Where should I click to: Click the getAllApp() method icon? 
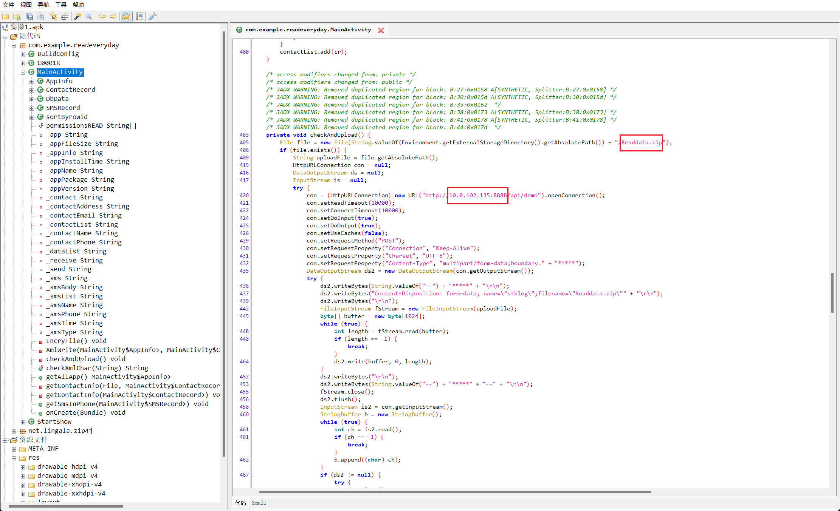[x=40, y=377]
